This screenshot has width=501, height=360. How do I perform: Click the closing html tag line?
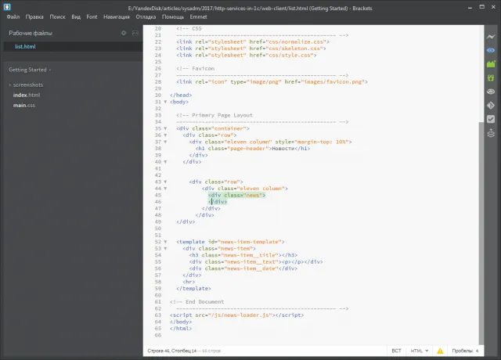(x=181, y=329)
